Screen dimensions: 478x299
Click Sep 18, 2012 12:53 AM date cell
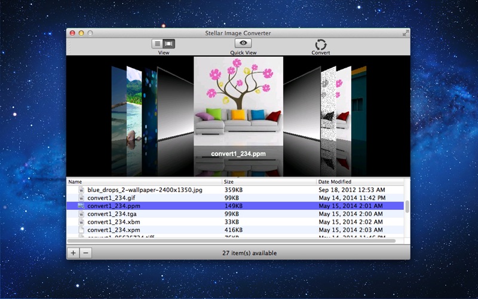(x=352, y=190)
